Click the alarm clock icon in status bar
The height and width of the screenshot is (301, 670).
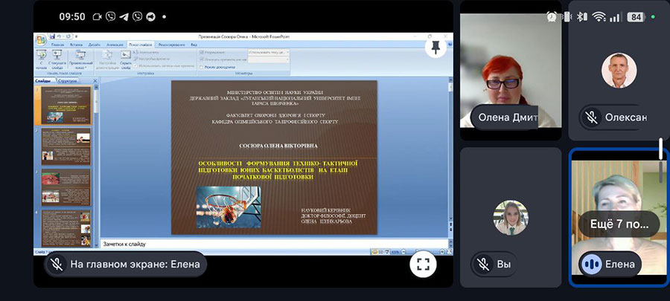click(x=552, y=16)
